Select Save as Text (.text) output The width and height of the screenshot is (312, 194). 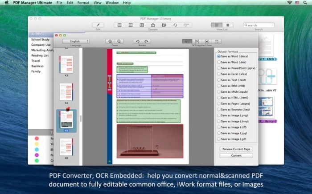[x=232, y=80]
